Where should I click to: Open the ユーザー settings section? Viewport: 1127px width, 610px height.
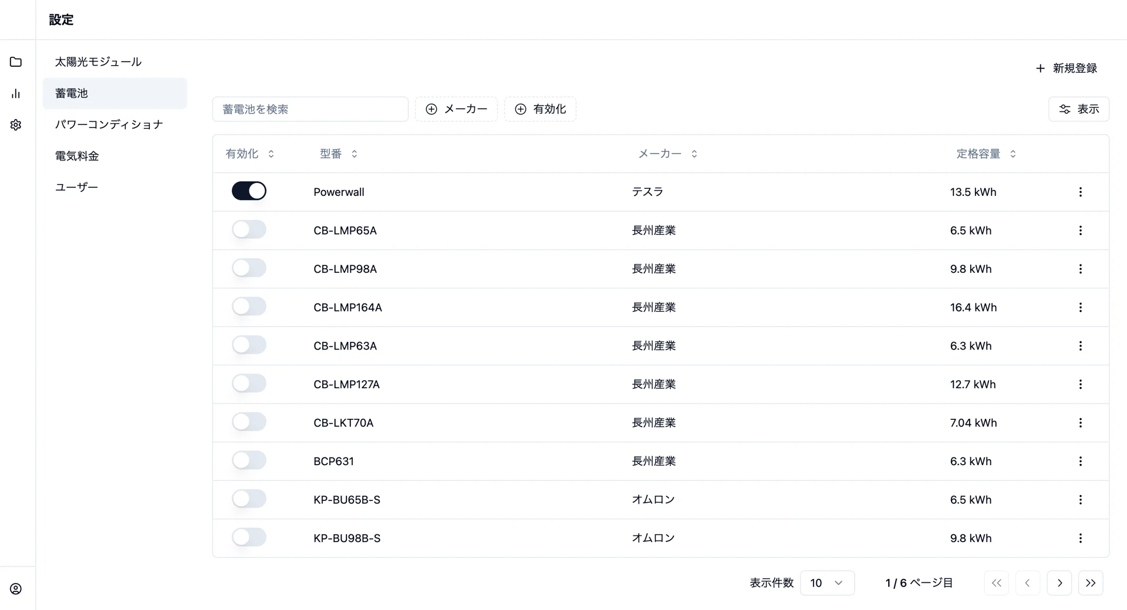(x=115, y=187)
